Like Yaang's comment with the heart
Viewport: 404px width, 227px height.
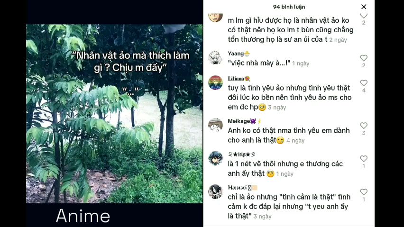364,58
